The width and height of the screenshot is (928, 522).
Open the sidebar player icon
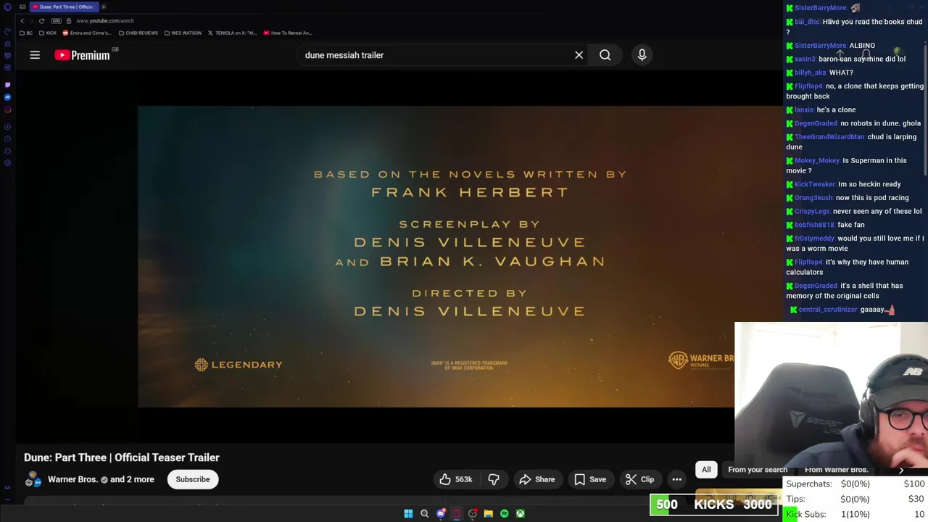[x=7, y=127]
